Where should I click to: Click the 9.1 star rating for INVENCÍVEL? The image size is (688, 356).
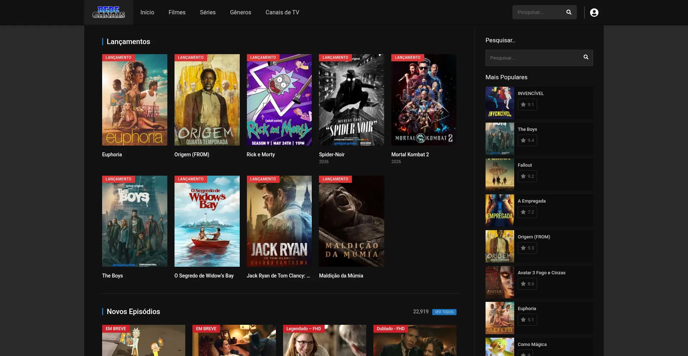coord(527,105)
